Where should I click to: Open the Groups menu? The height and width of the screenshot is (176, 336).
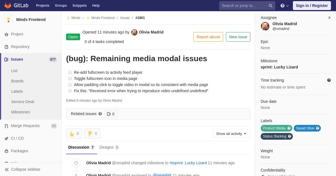[x=61, y=6]
